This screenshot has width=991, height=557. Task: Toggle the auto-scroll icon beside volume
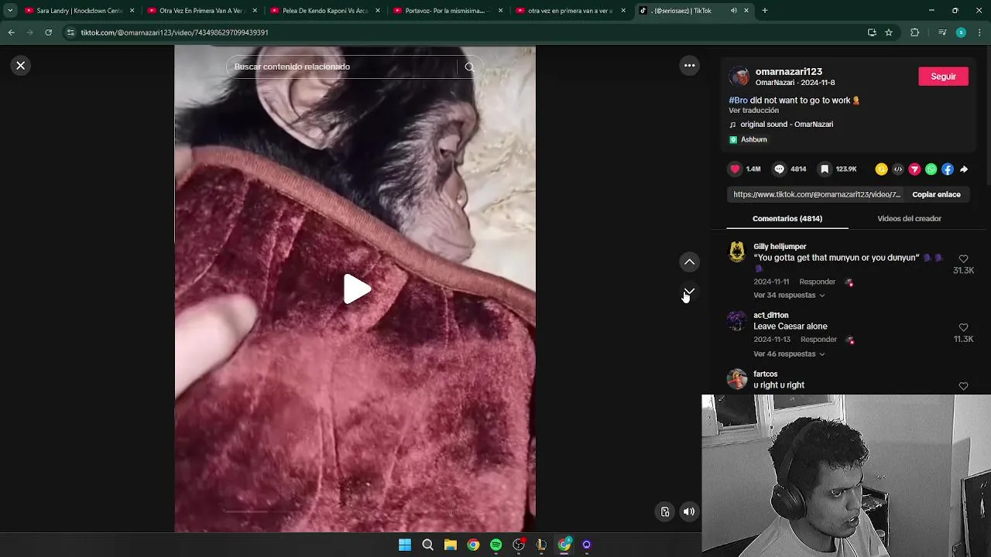664,511
